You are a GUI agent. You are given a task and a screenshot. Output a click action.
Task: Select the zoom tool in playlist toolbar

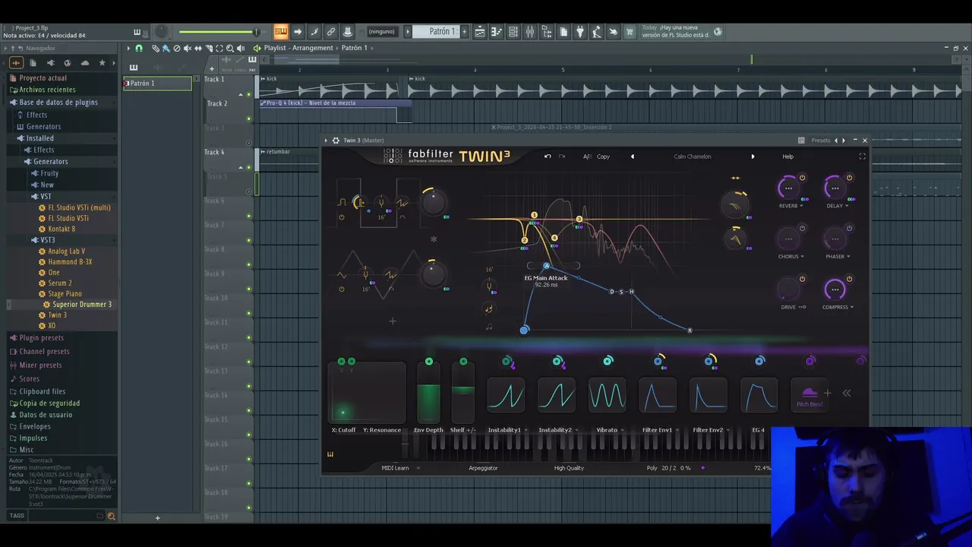[230, 48]
